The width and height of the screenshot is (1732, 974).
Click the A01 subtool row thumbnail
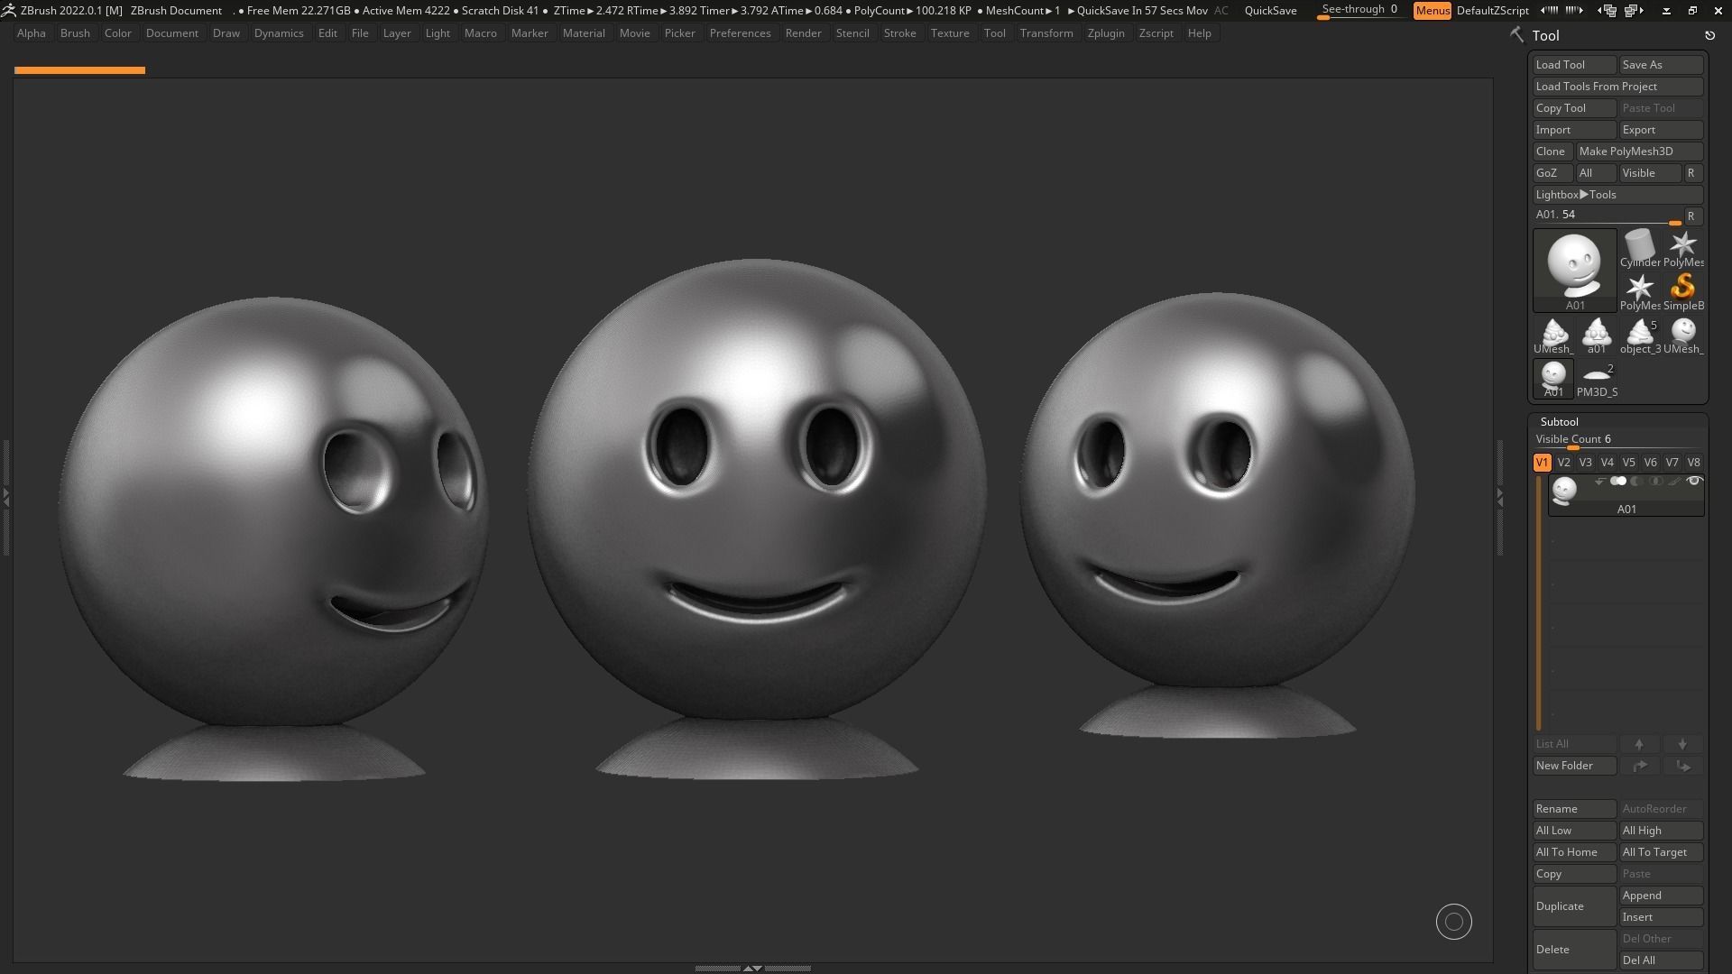pos(1564,492)
